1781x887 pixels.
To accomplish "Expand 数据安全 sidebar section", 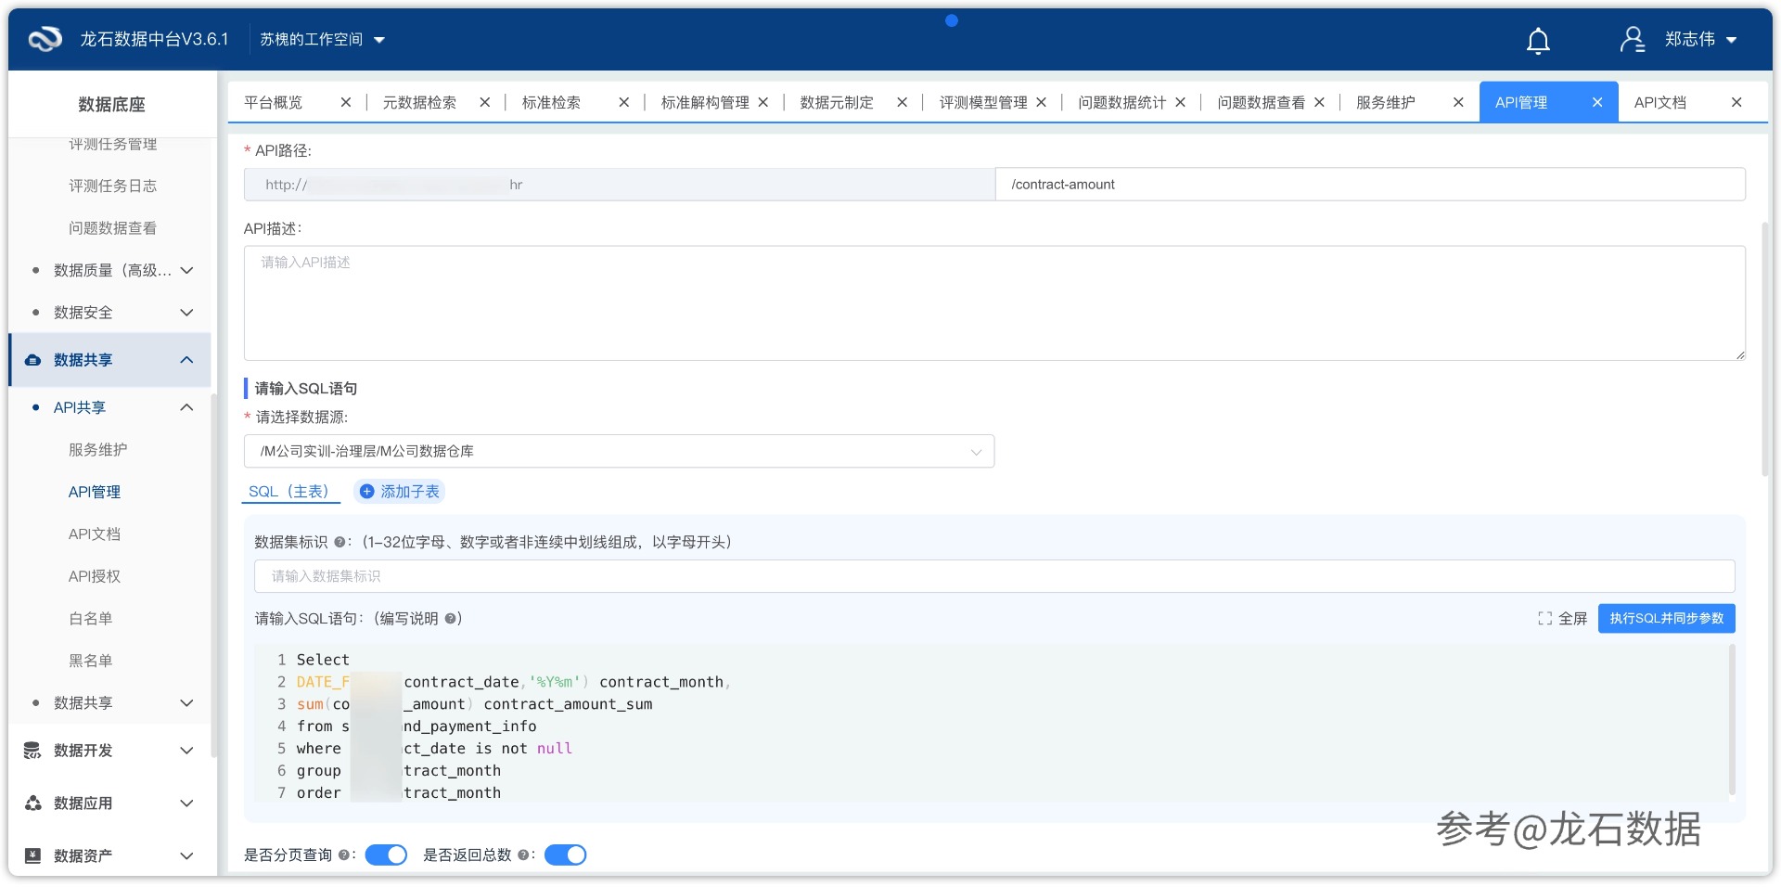I will click(186, 313).
